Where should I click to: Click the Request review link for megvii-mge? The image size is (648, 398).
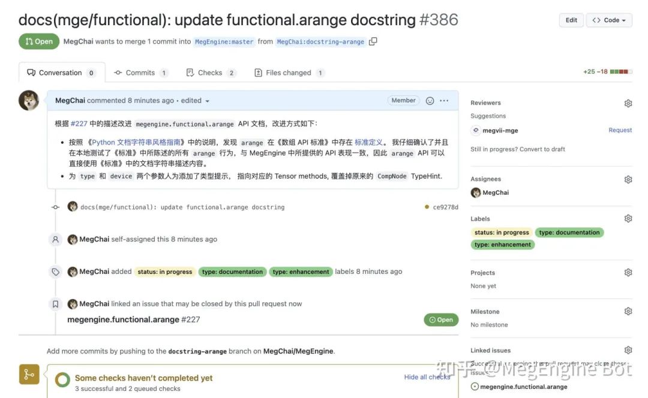point(620,130)
